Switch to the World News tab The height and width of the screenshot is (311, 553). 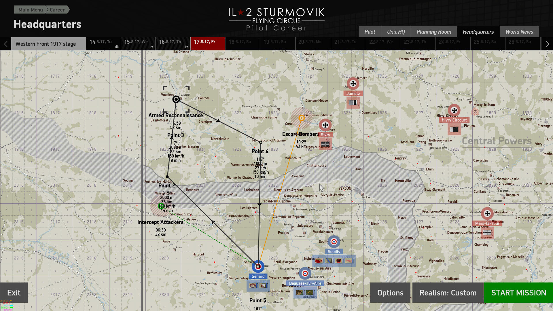519,32
